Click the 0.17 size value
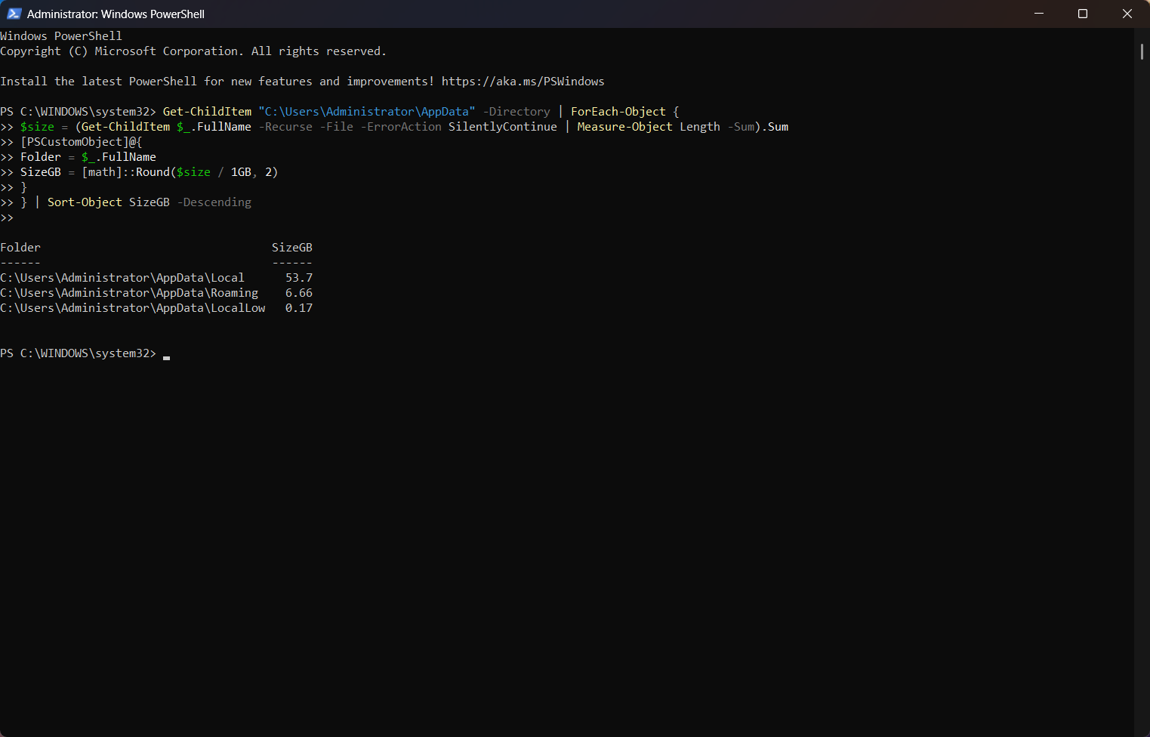The image size is (1150, 737). point(299,308)
